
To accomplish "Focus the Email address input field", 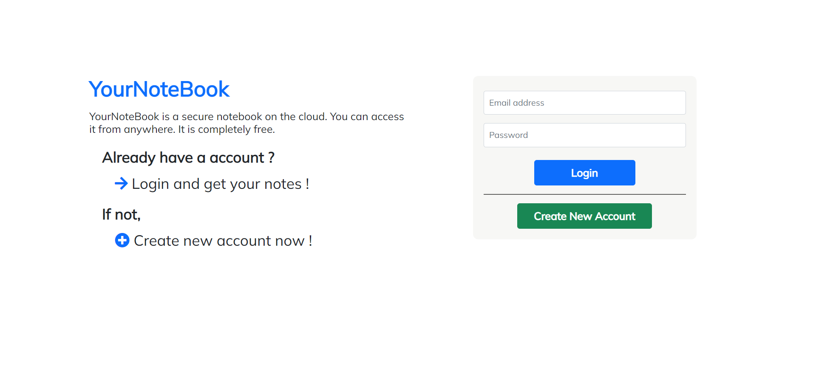I will tap(584, 103).
